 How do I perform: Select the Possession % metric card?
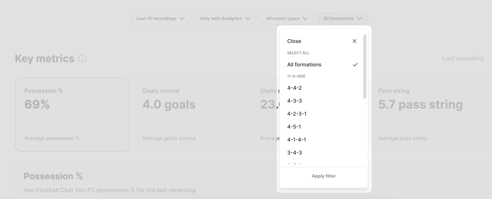tap(72, 115)
